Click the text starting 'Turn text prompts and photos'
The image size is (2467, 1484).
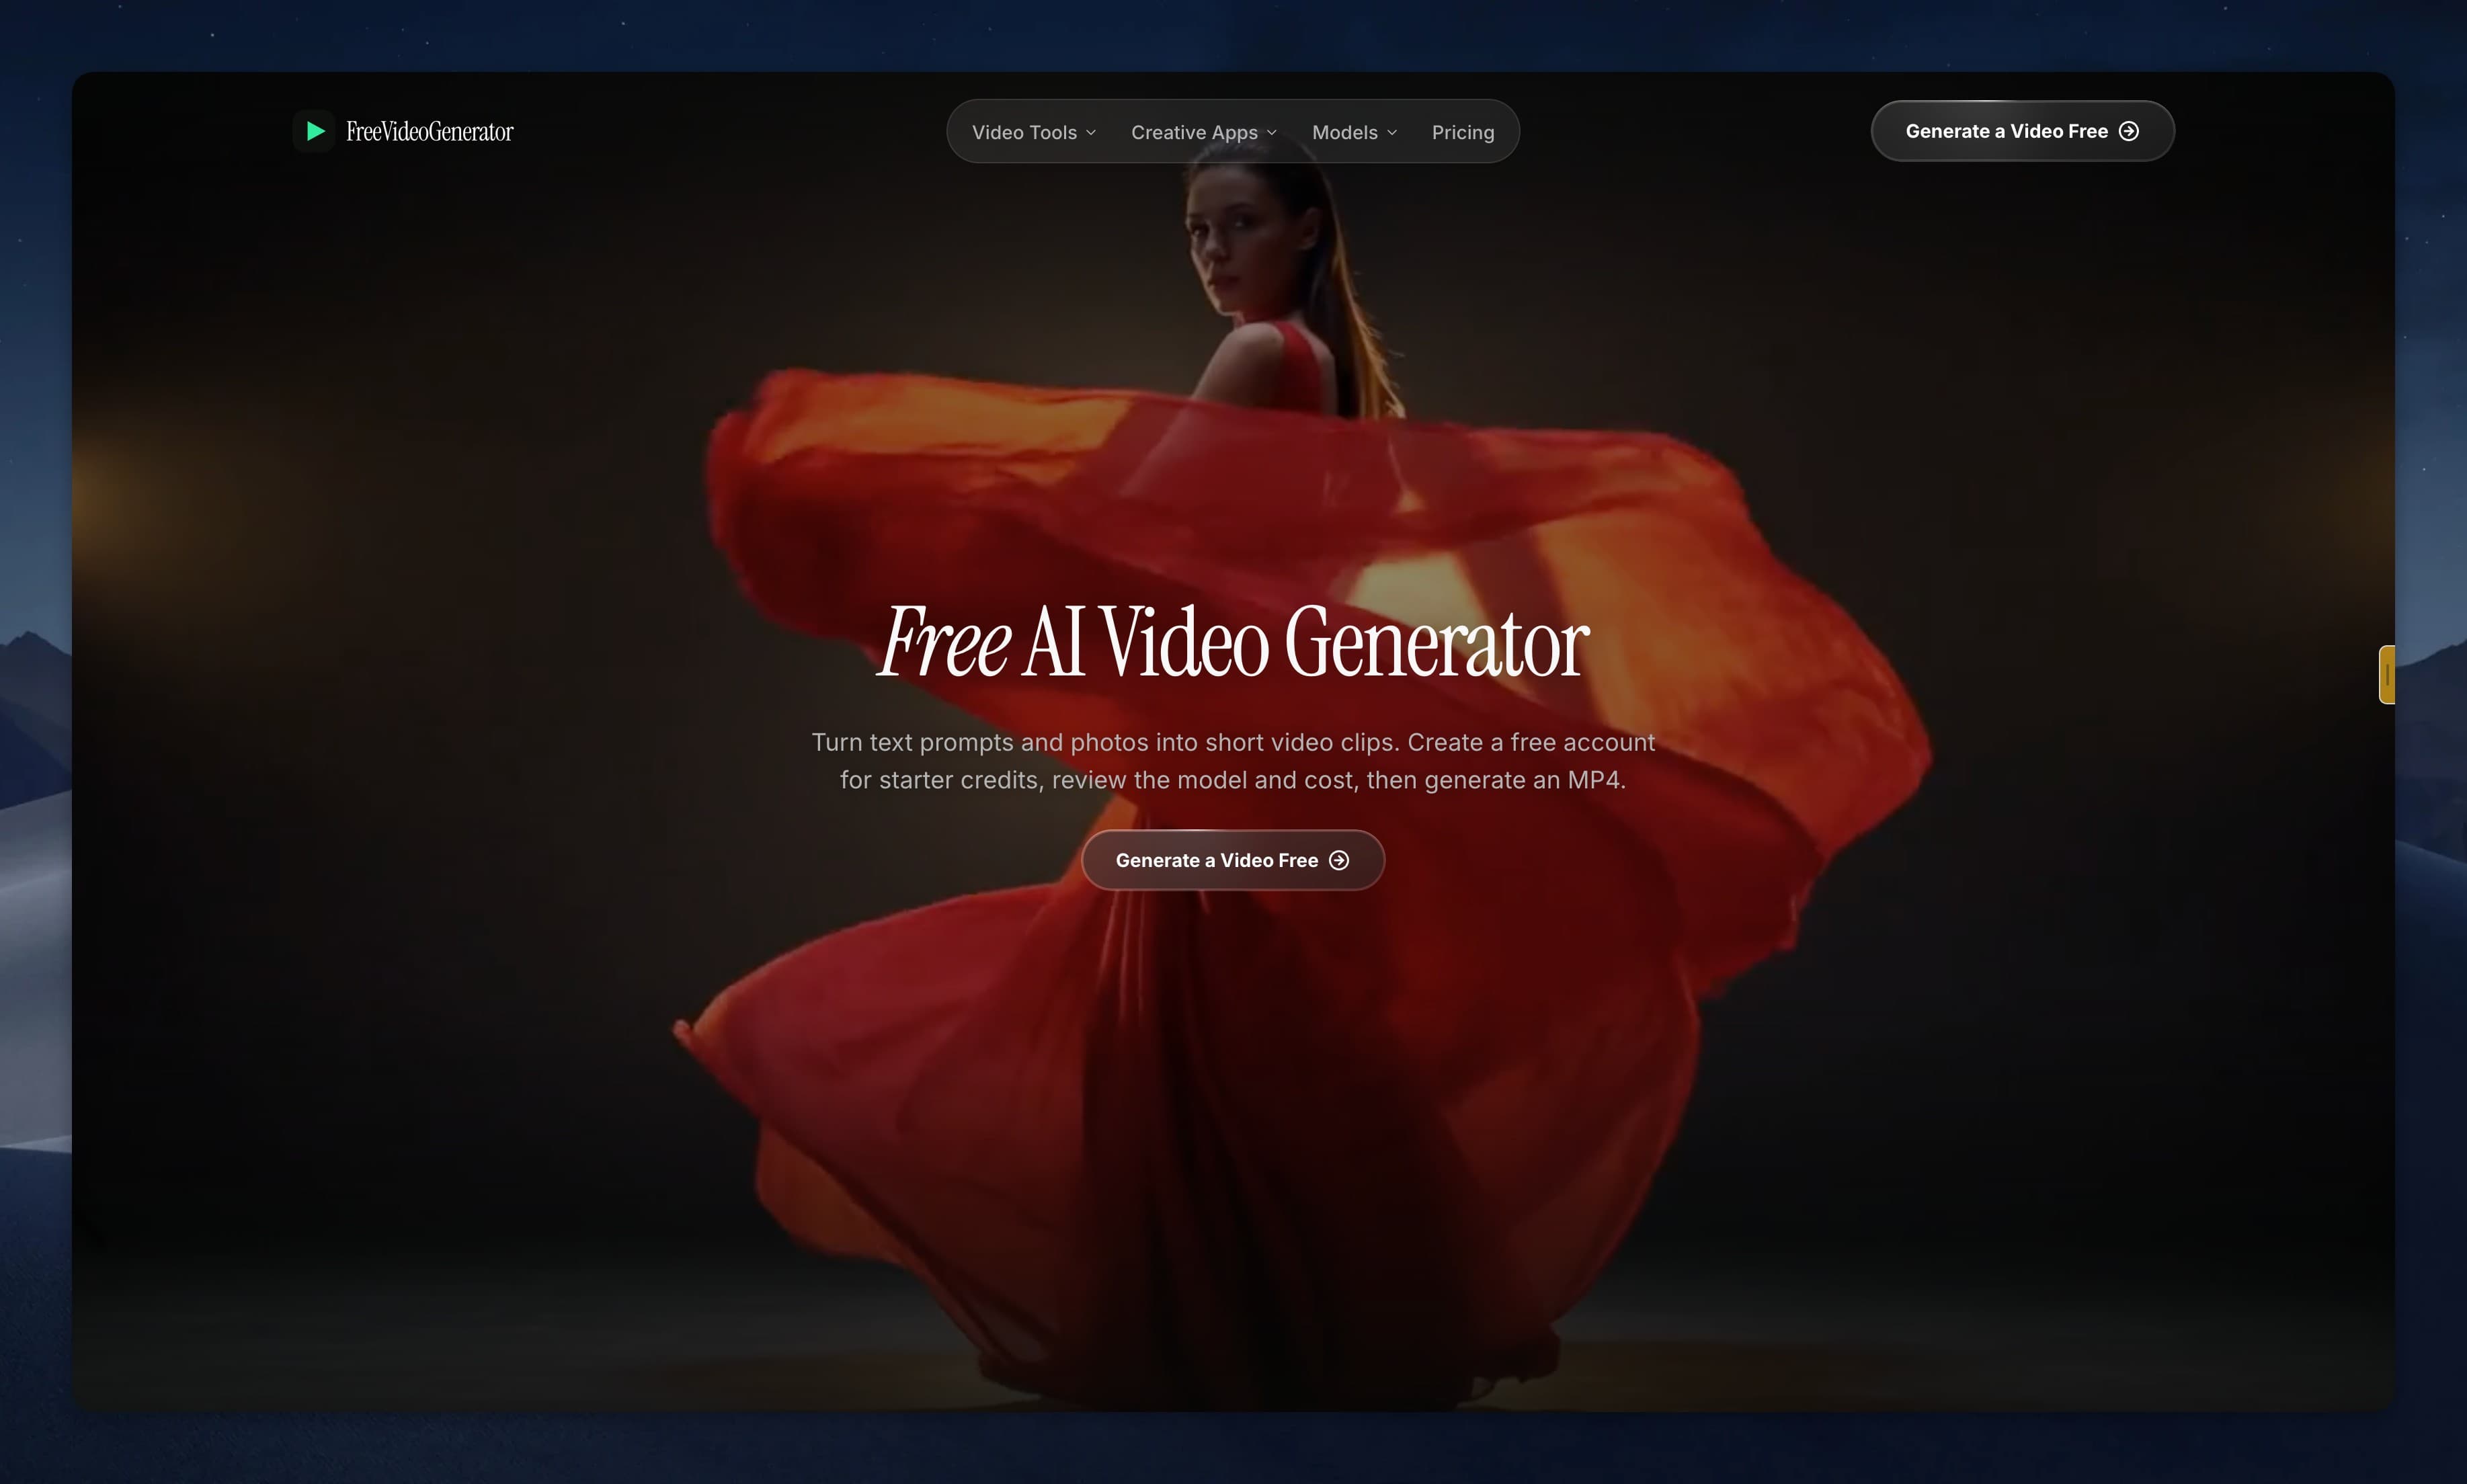tap(1233, 761)
